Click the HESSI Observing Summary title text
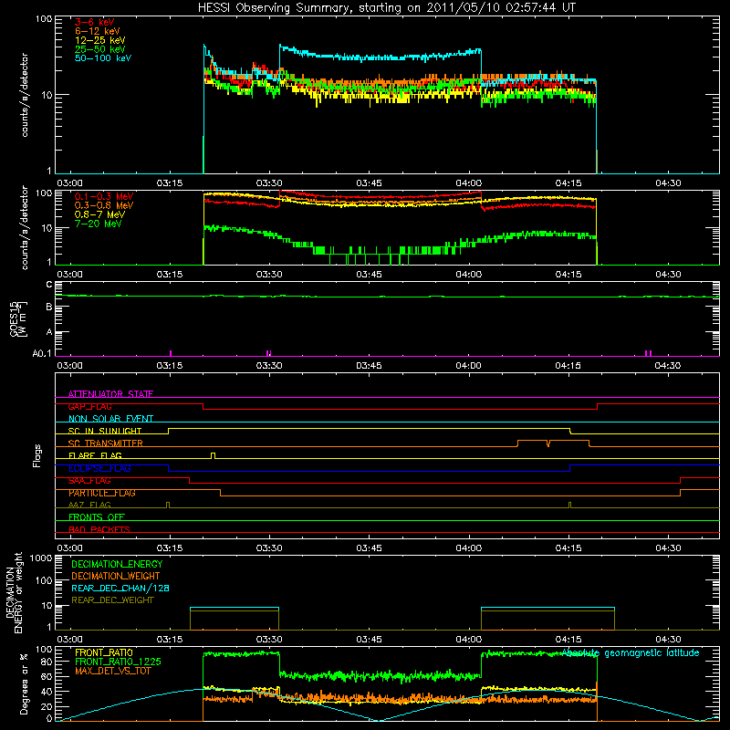The width and height of the screenshot is (730, 730). pos(387,8)
